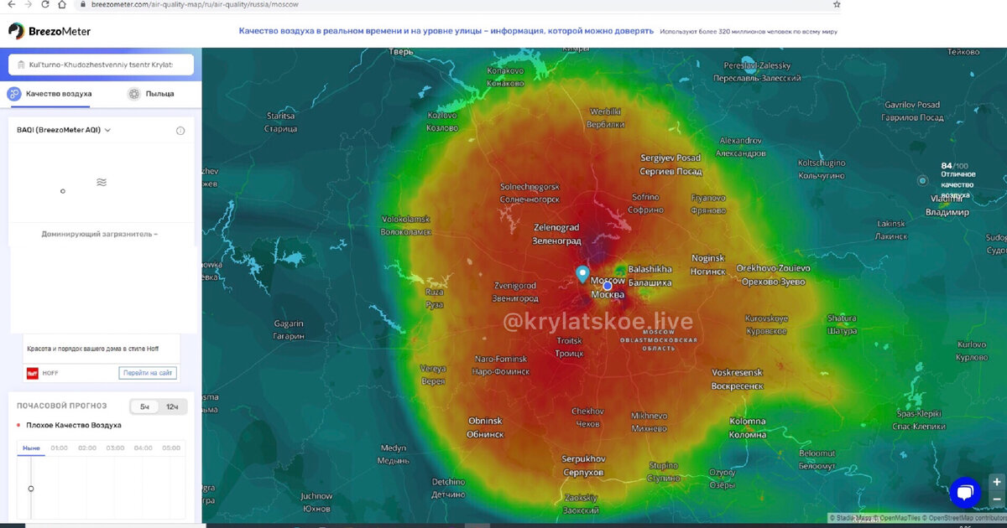Select the 03:00 forecast hour
1007x528 pixels.
[115, 448]
